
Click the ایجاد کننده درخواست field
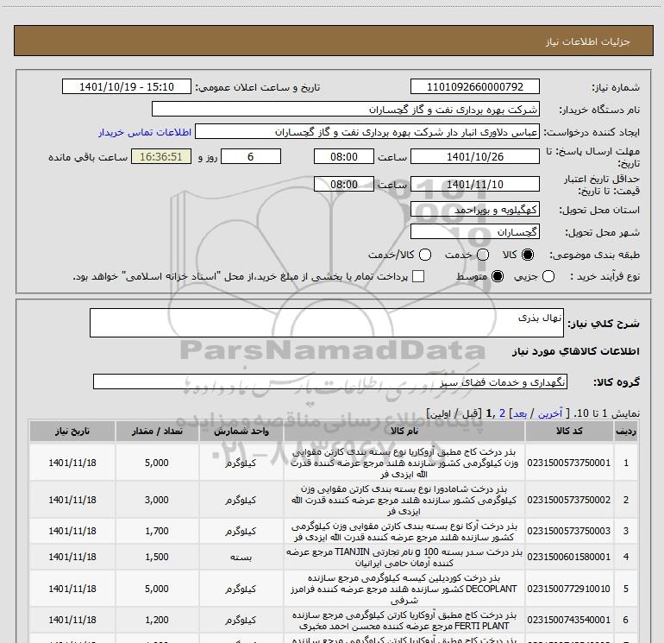pyautogui.click(x=367, y=132)
